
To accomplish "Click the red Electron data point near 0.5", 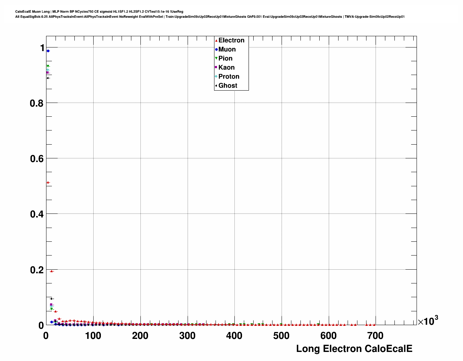I will pos(48,182).
